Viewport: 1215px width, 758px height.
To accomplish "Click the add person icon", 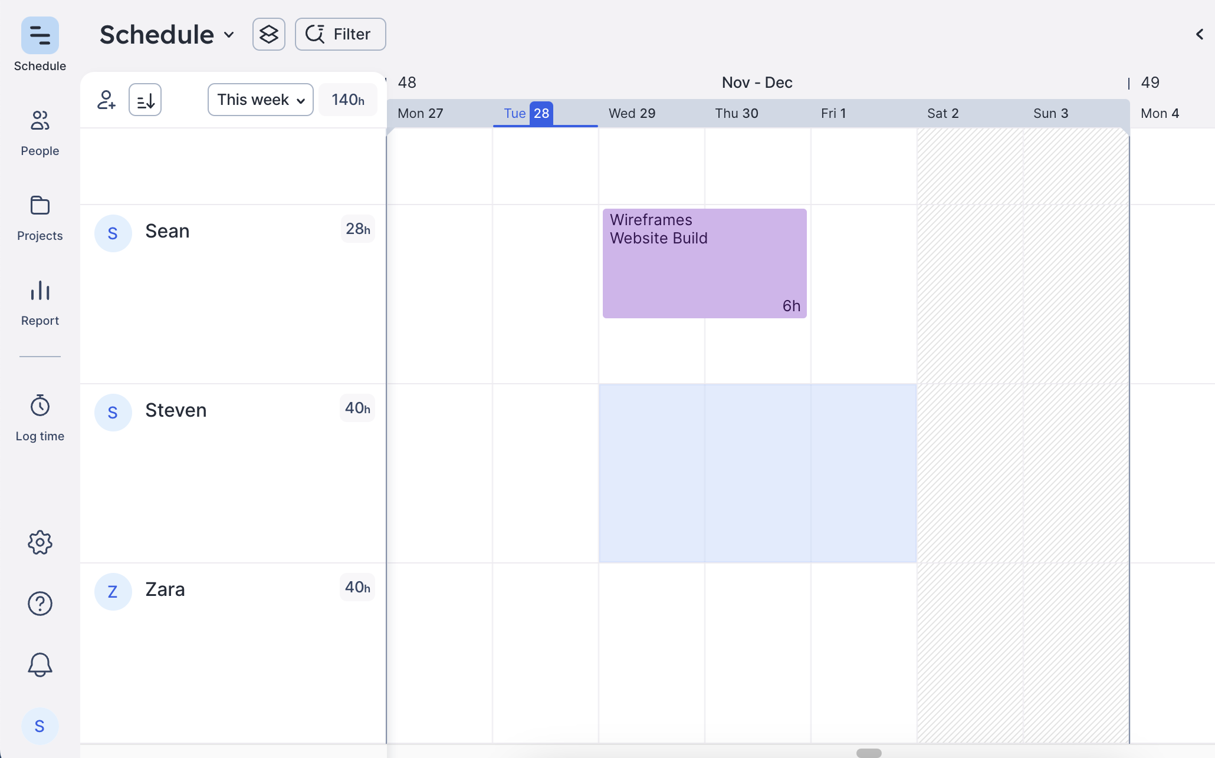I will [106, 100].
